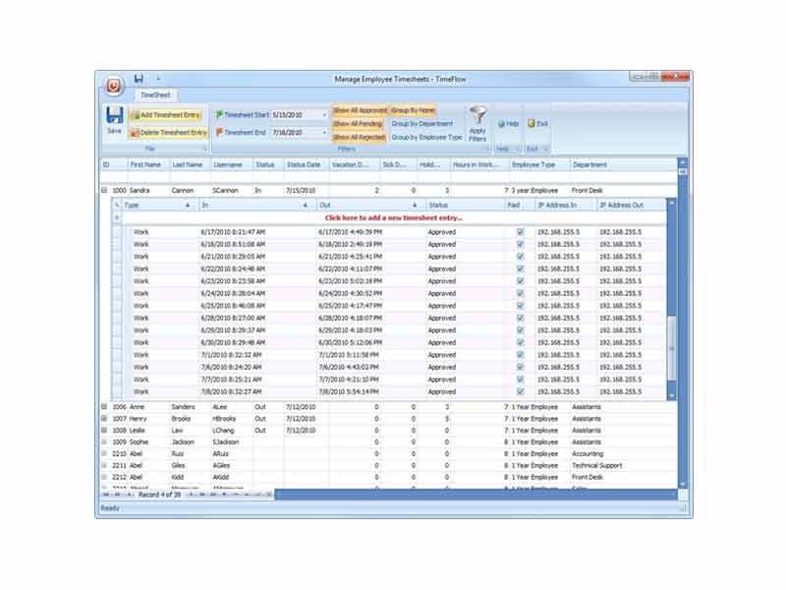
Task: Click the quick access save icon
Action: pyautogui.click(x=139, y=79)
